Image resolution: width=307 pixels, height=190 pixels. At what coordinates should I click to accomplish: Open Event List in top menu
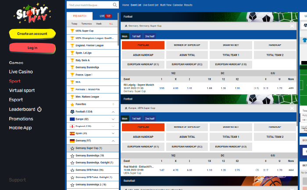click(136, 5)
